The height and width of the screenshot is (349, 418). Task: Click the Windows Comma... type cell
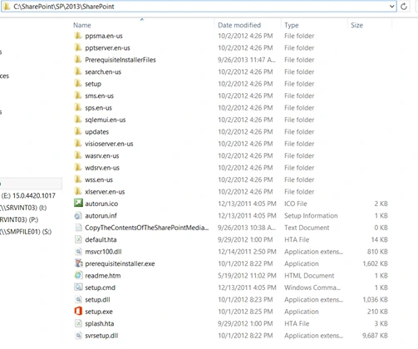pos(312,288)
